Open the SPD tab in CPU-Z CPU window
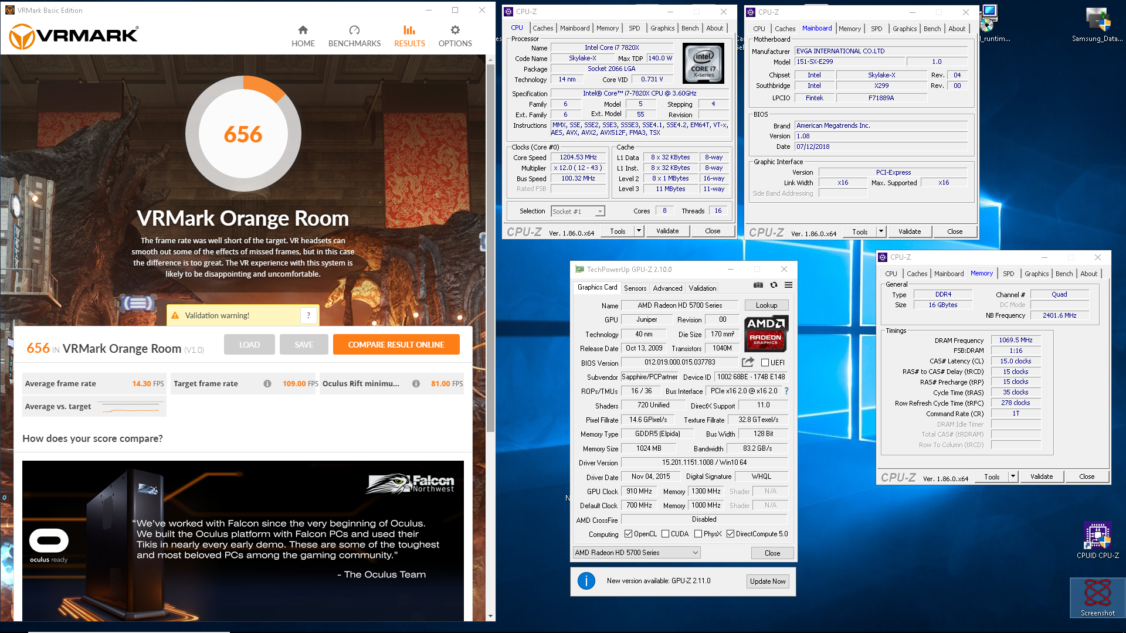Image resolution: width=1126 pixels, height=633 pixels. (x=635, y=28)
